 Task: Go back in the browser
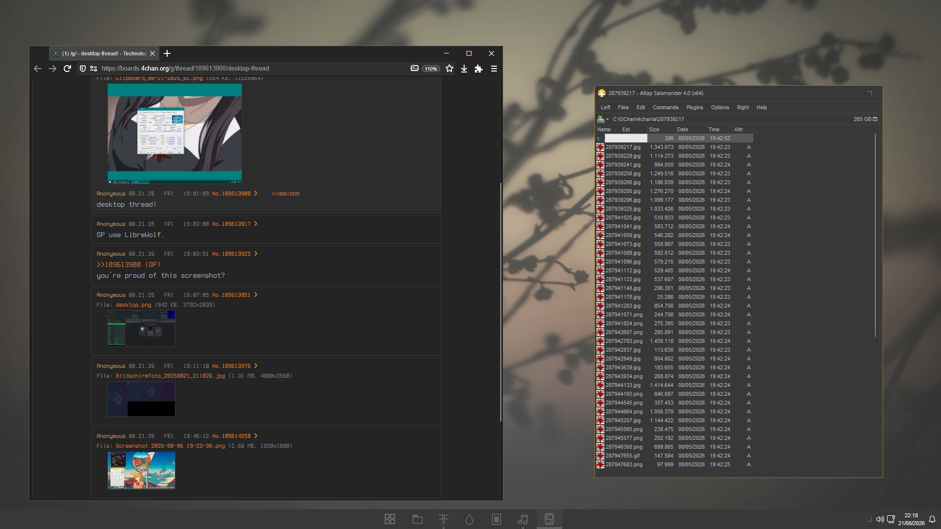tap(38, 69)
